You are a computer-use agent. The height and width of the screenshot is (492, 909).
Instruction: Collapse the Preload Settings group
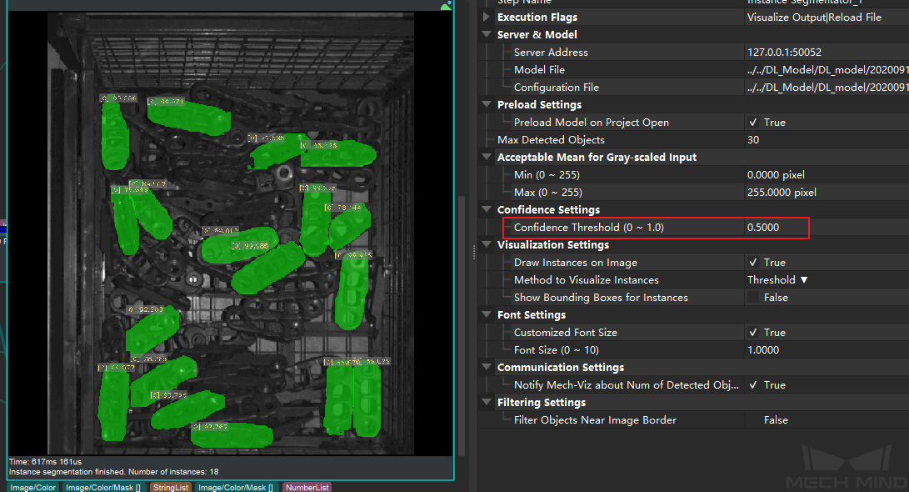(x=487, y=105)
